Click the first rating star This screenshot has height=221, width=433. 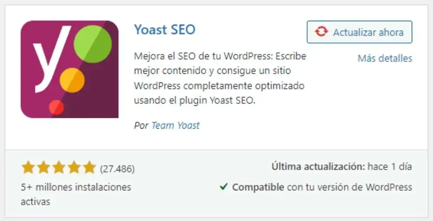click(x=28, y=167)
